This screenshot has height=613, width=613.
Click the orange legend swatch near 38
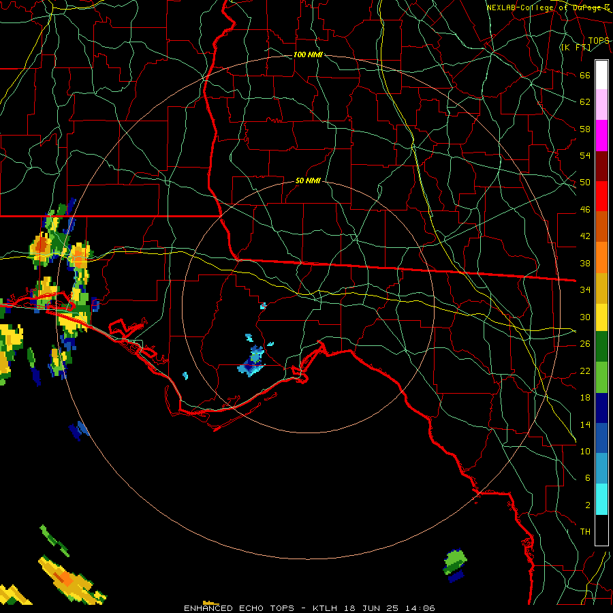point(601,257)
